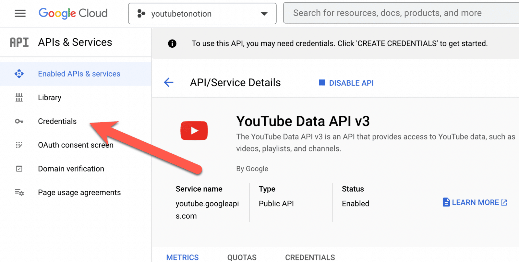Click the Page usage agreements icon
The height and width of the screenshot is (262, 519).
click(x=19, y=193)
